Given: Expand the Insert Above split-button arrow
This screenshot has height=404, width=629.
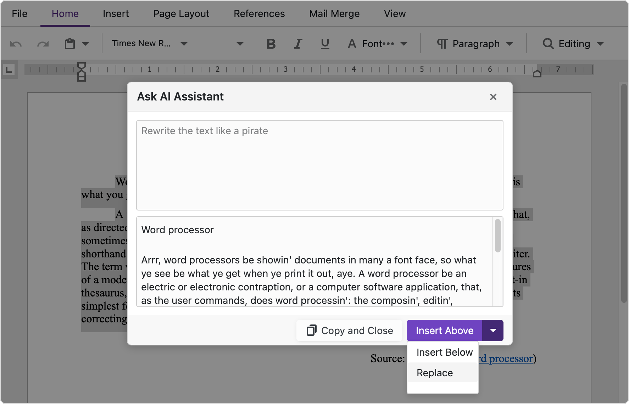Looking at the screenshot, I should 493,330.
